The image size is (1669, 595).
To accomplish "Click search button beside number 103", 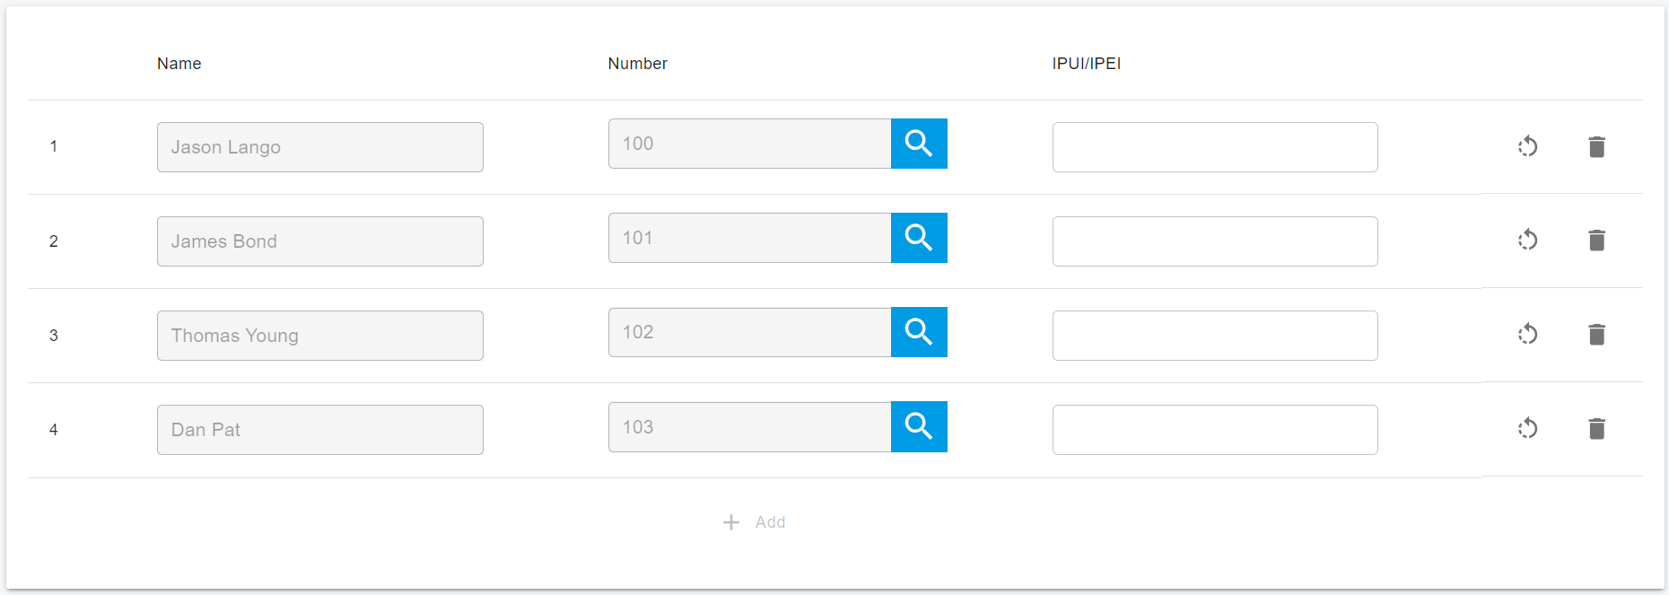I will click(919, 426).
